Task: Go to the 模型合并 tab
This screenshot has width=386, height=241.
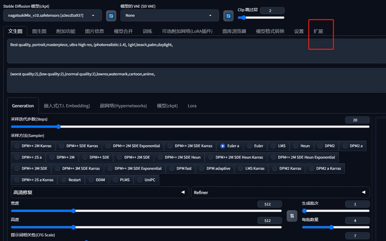Action: point(123,31)
